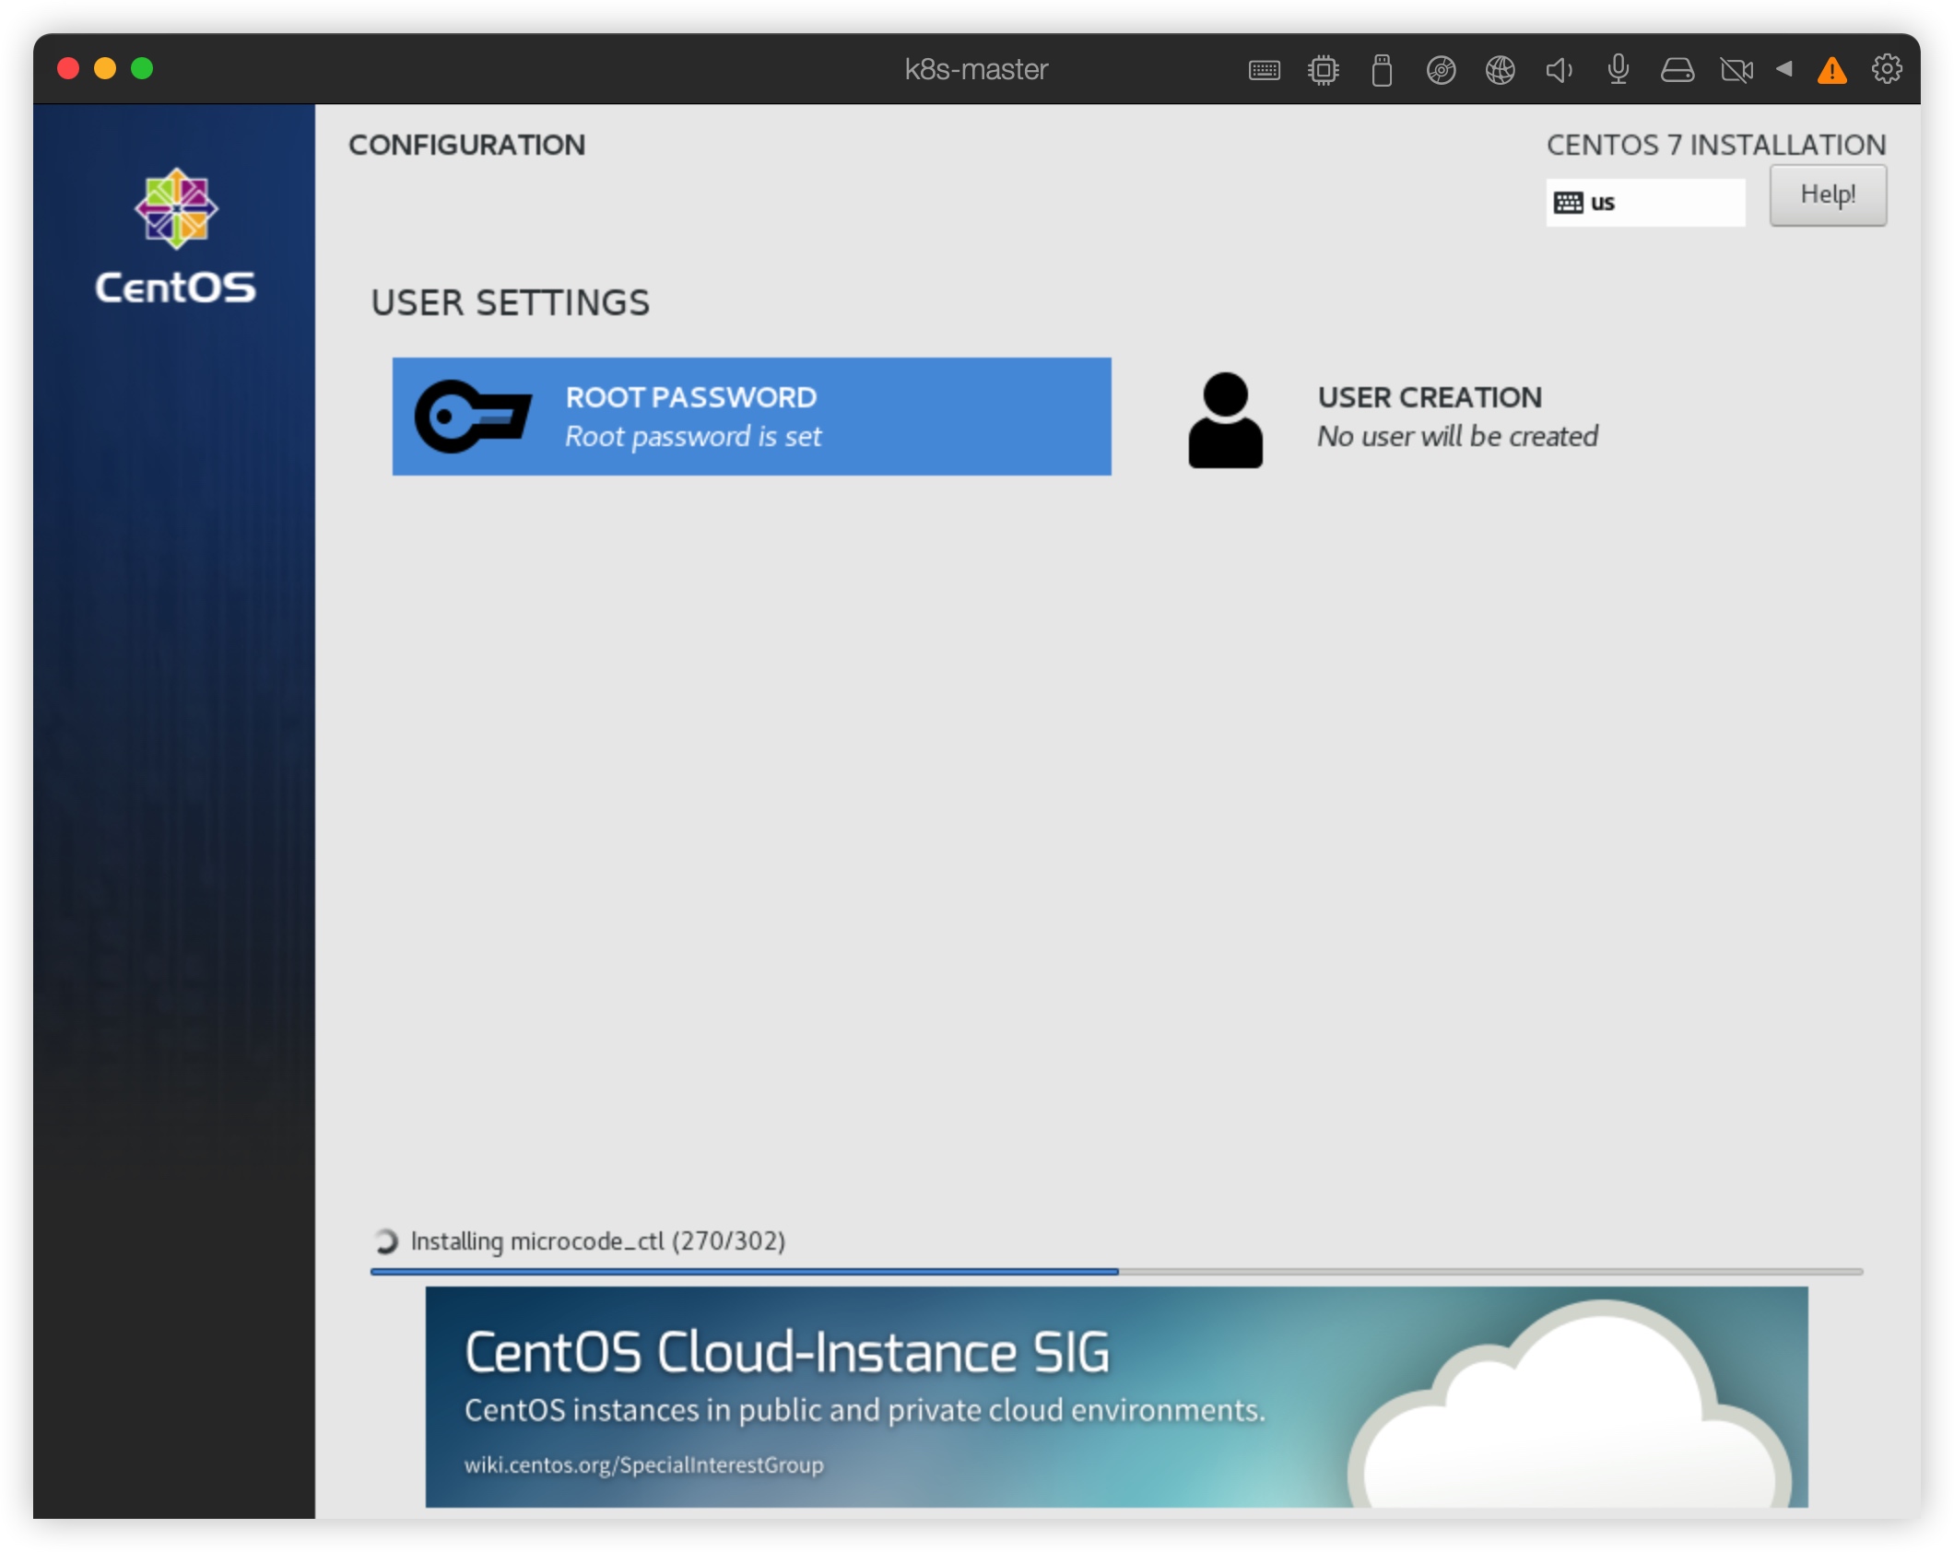Collapse toolbar with left arrow icon
The width and height of the screenshot is (1954, 1552).
tap(1783, 68)
